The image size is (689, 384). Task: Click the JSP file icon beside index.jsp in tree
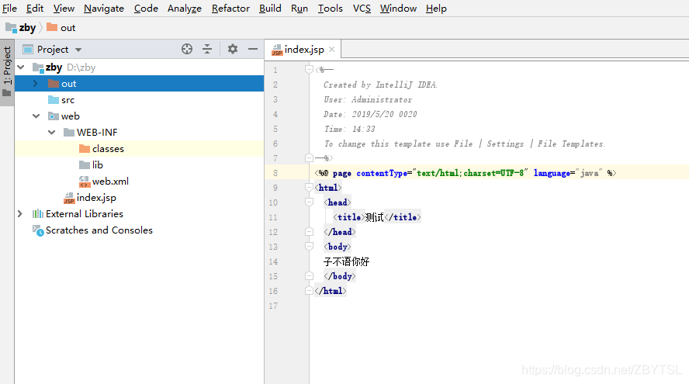[69, 198]
